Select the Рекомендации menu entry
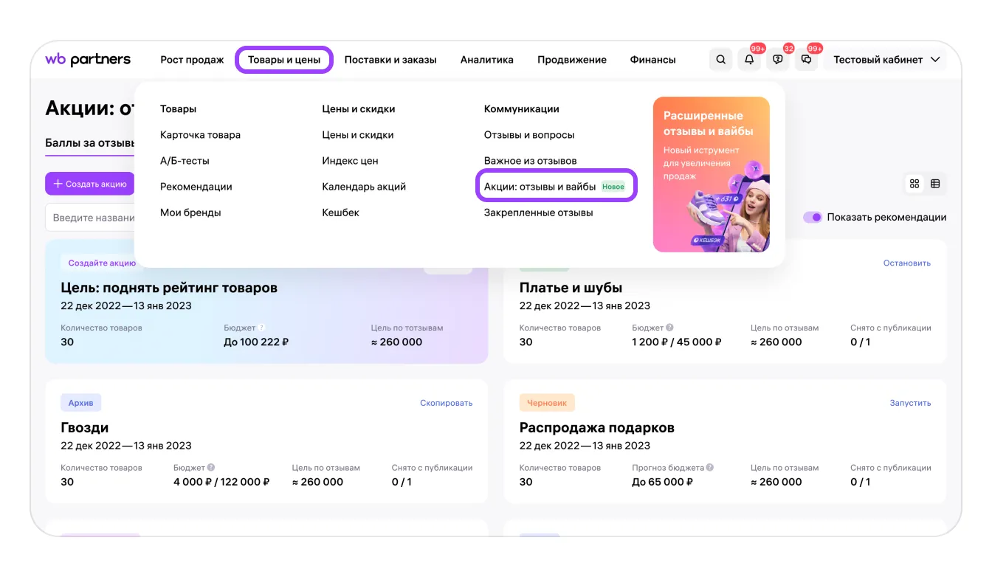The width and height of the screenshot is (992, 577). [x=196, y=187]
